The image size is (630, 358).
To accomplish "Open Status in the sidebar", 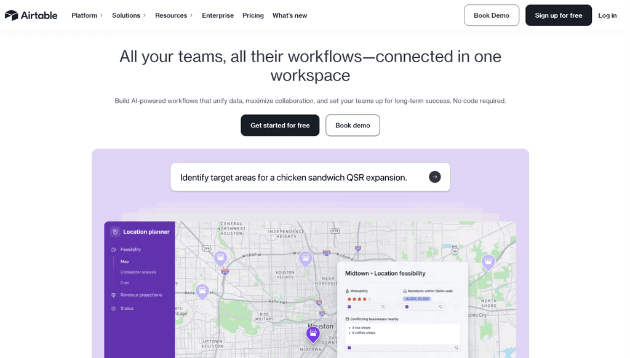I will click(127, 309).
